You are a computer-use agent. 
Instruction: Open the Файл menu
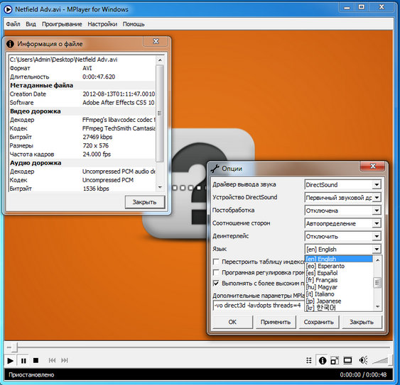(x=13, y=24)
